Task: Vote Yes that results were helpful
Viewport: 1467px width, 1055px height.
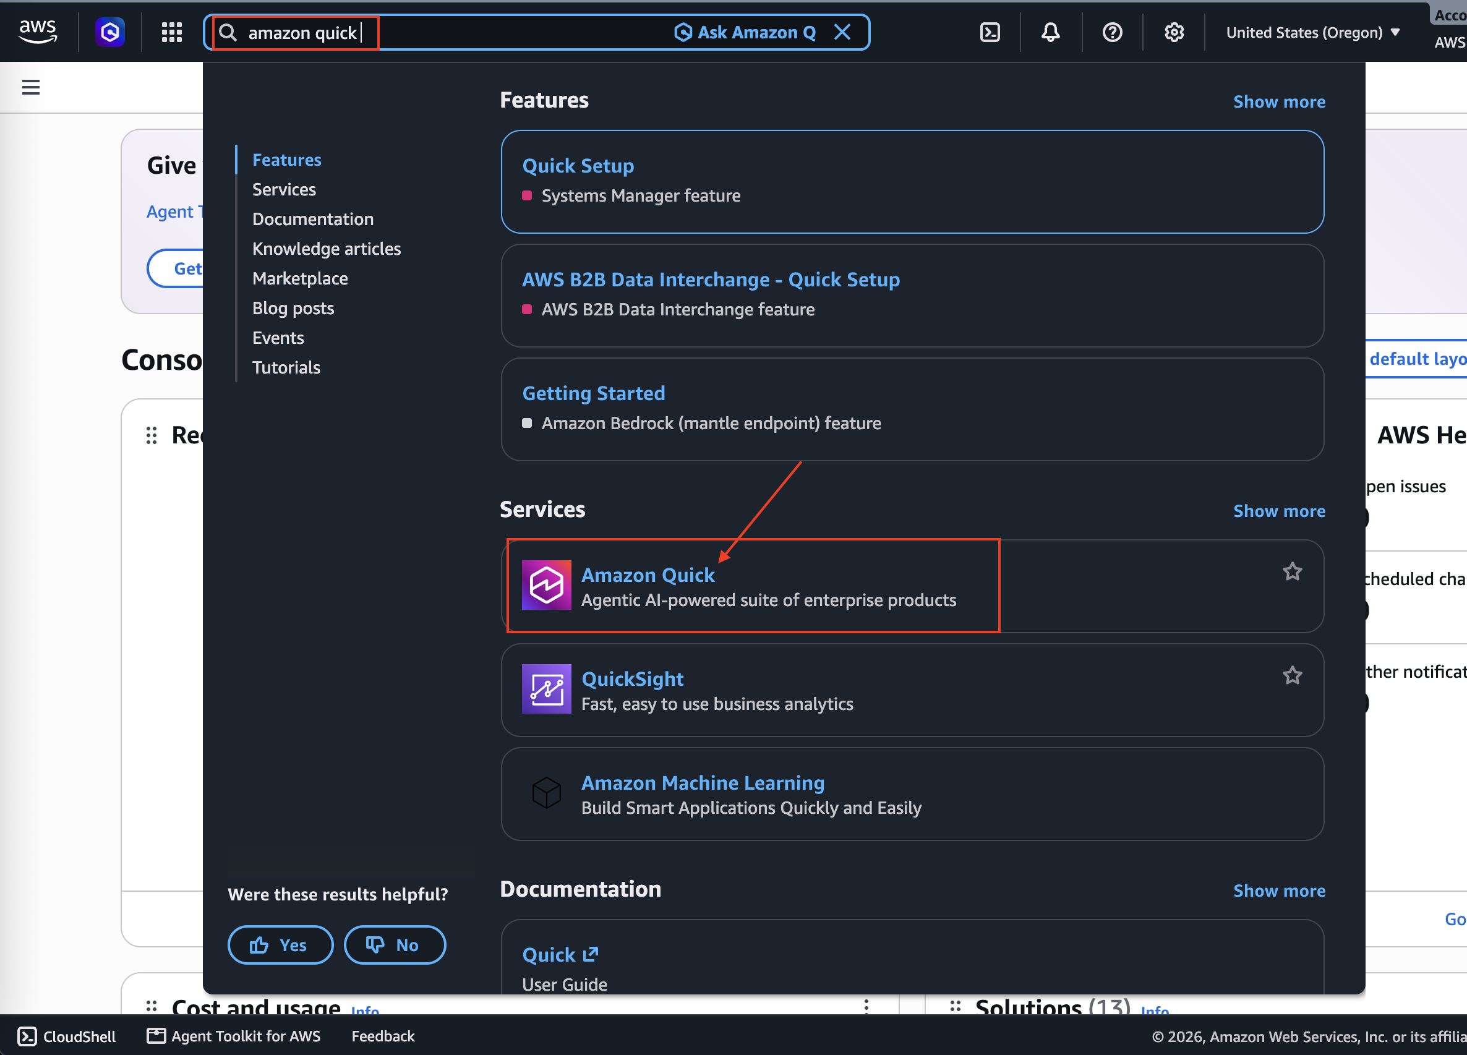Action: tap(280, 945)
